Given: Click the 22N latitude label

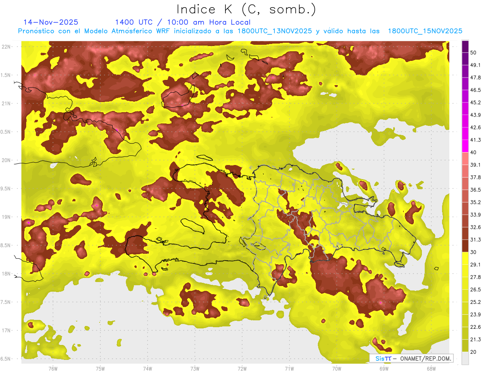Looking at the screenshot, I should coord(6,47).
